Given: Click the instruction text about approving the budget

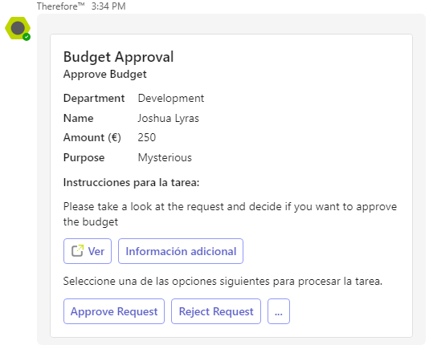Looking at the screenshot, I should (230, 214).
